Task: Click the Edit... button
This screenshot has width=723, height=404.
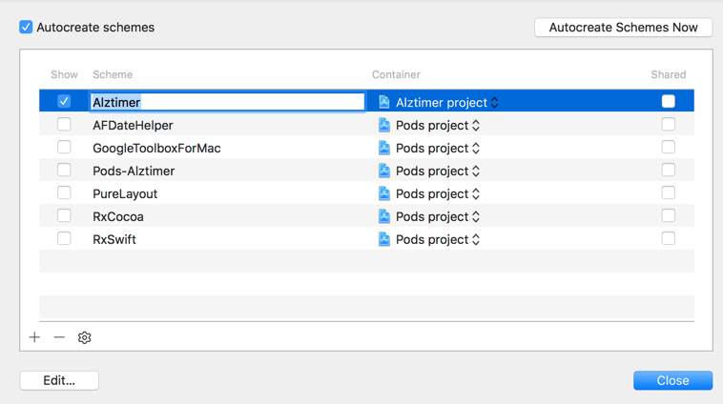Action: click(59, 380)
